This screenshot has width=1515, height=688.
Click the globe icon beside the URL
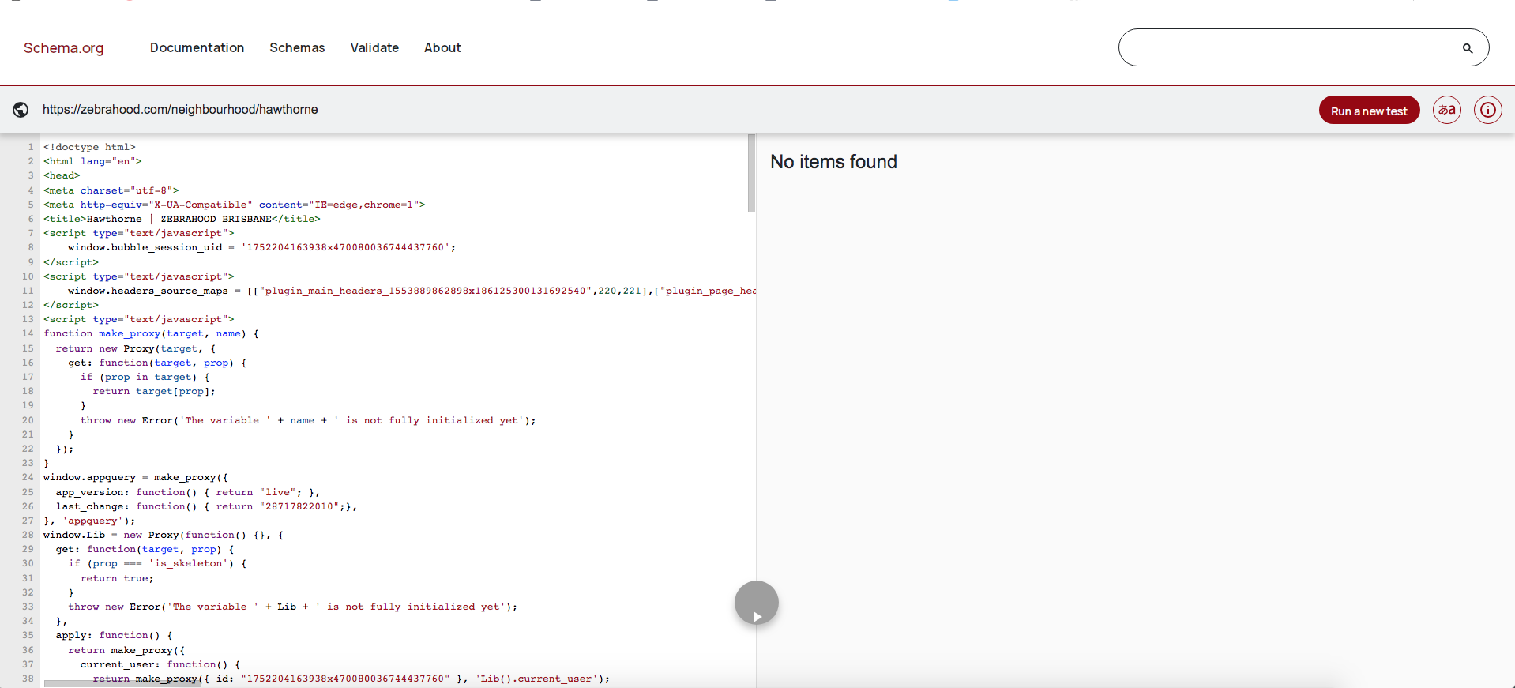pyautogui.click(x=21, y=110)
